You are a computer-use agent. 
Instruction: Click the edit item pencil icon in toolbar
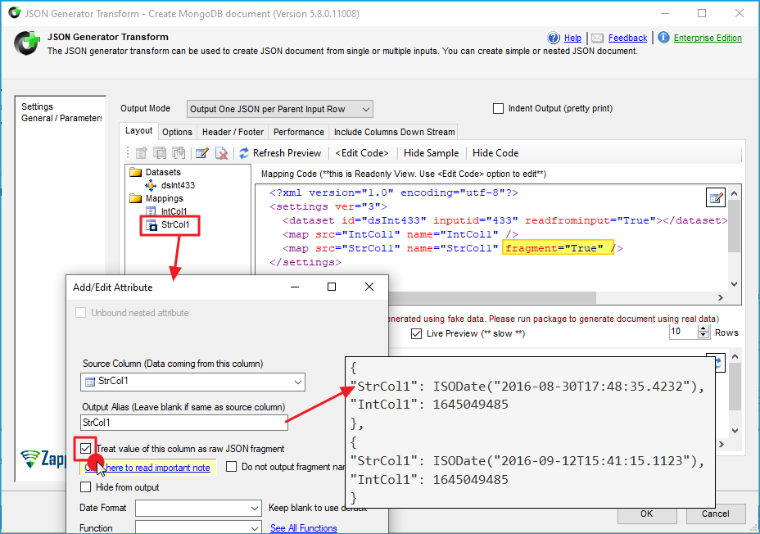201,153
